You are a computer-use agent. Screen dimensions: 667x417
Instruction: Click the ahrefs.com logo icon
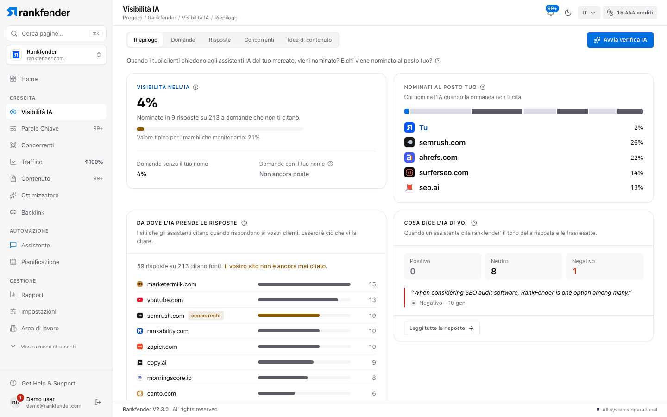[409, 158]
